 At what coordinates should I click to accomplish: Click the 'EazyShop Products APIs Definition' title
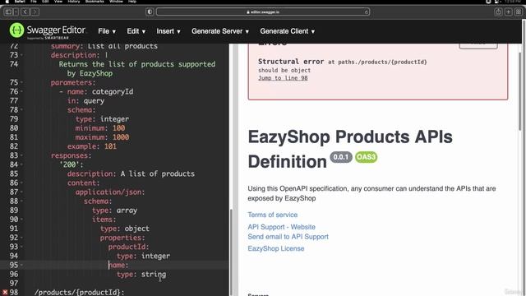click(x=350, y=149)
